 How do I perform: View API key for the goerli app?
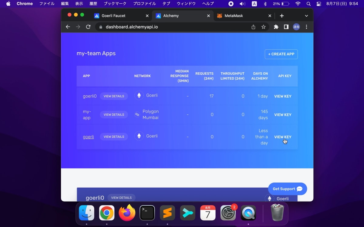tap(283, 137)
